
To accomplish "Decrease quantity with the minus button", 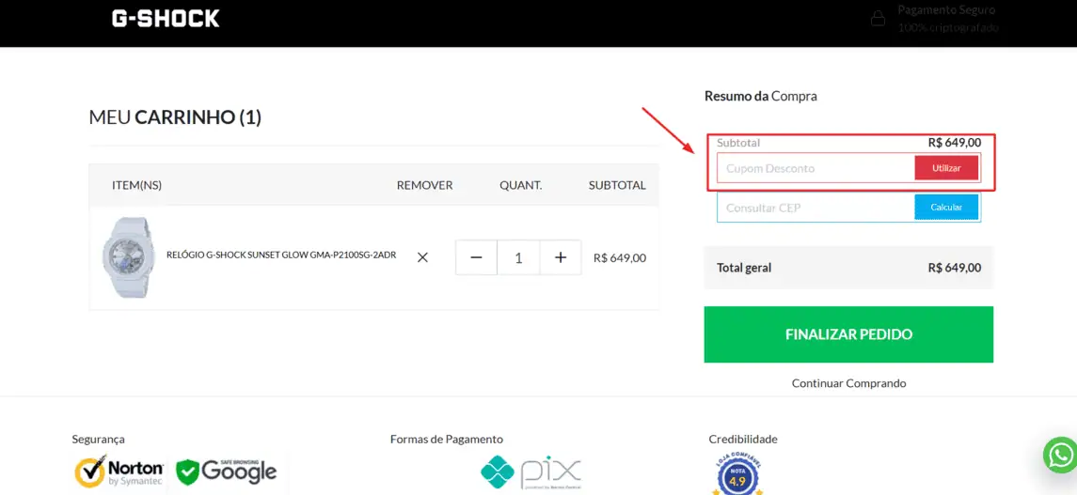I will click(477, 257).
